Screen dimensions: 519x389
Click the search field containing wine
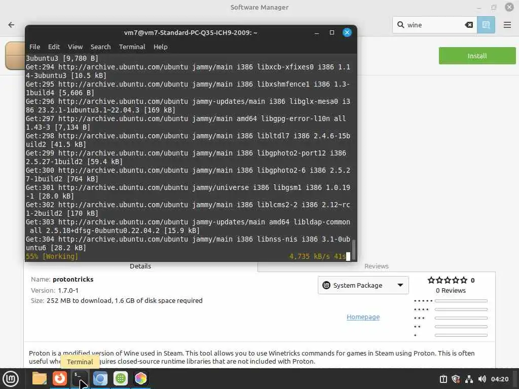click(x=434, y=25)
